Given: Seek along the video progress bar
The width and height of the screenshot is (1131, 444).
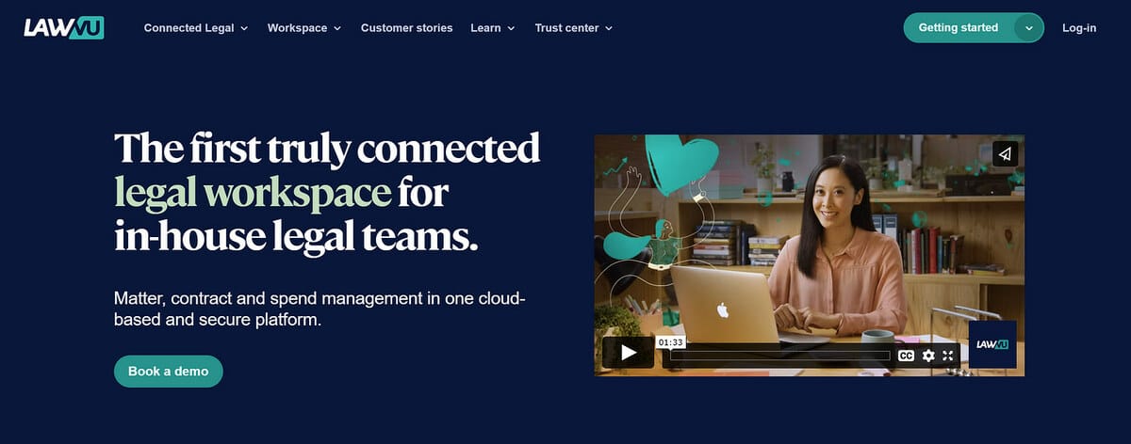Looking at the screenshot, I should (x=779, y=356).
